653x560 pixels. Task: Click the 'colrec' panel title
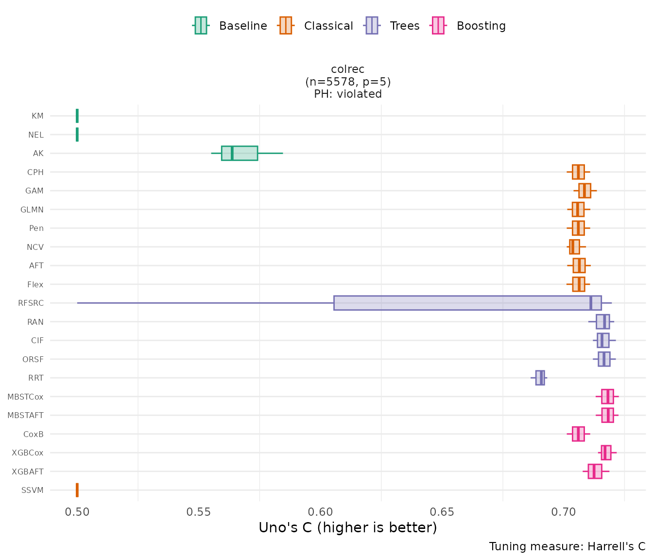(348, 70)
